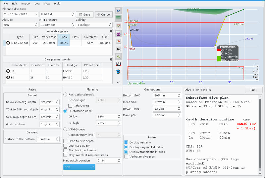Delete planner point with run time 1
265x178 pixels.
[8, 71]
